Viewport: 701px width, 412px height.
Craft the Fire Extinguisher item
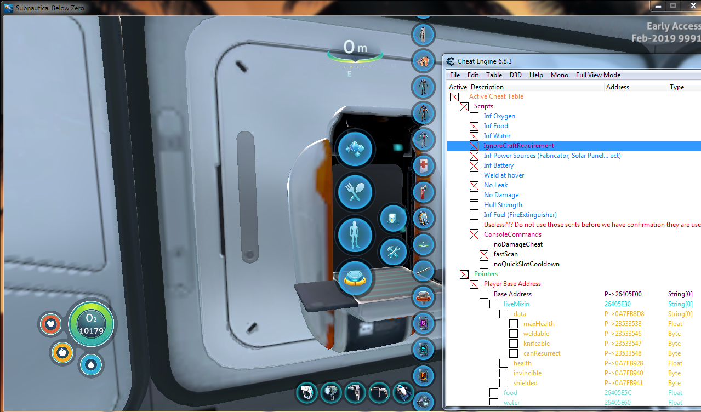click(x=423, y=192)
